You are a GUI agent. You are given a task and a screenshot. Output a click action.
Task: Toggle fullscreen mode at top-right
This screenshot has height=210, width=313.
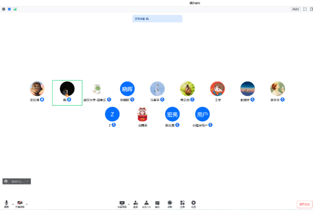[x=305, y=9]
